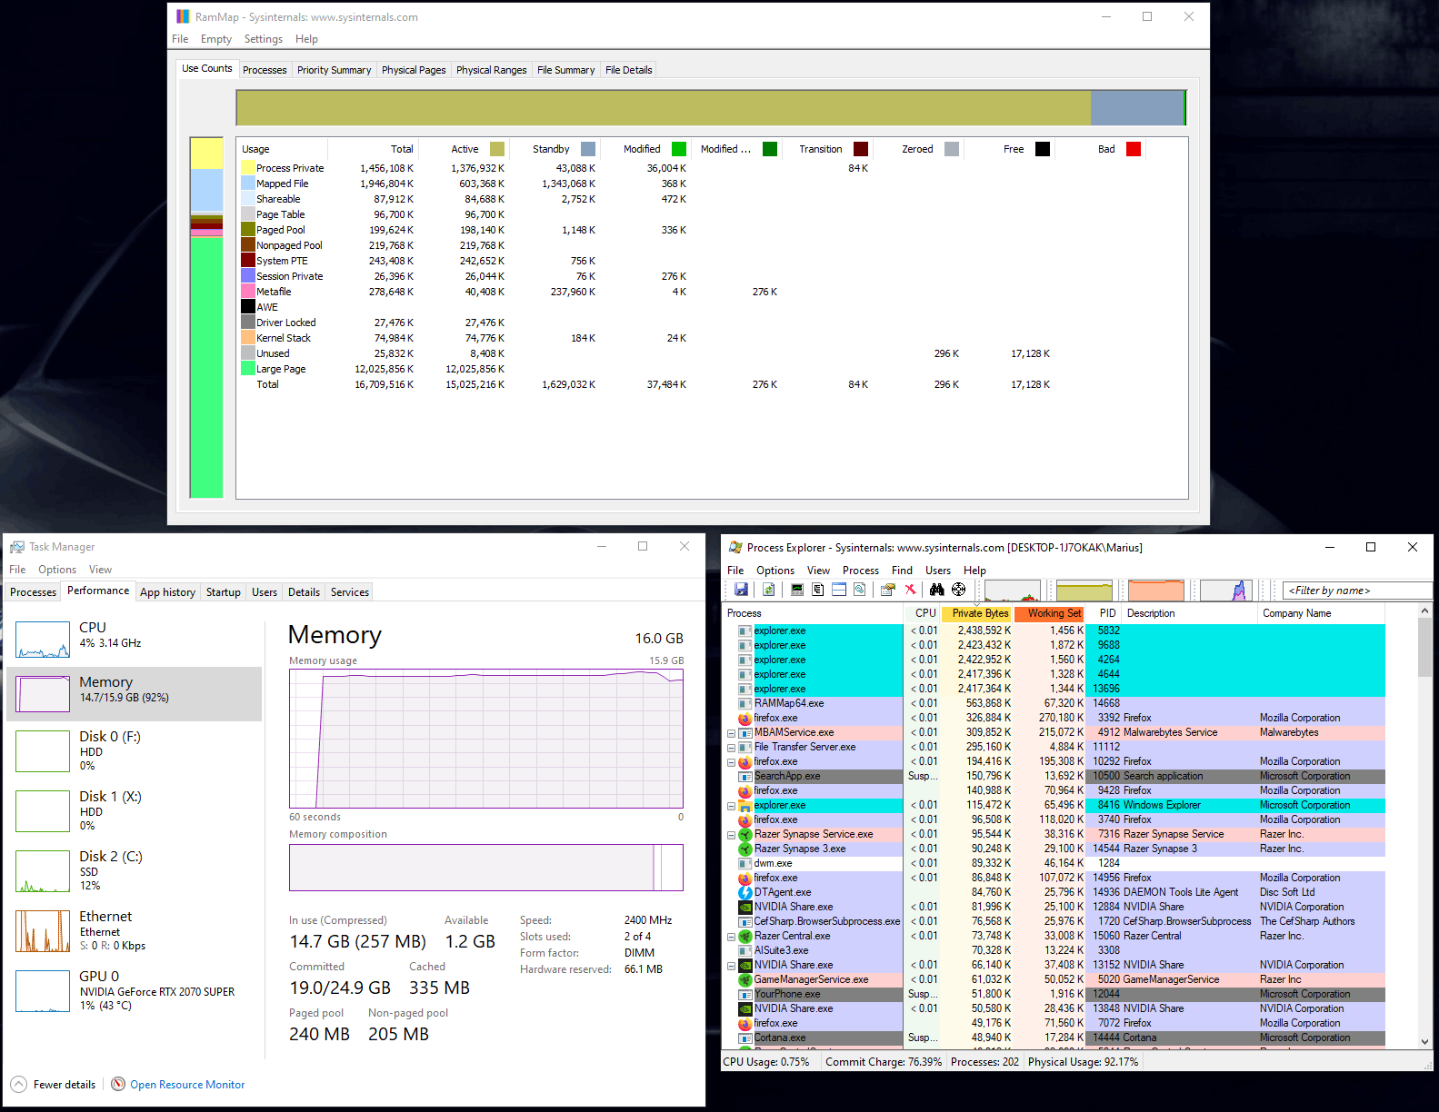The height and width of the screenshot is (1112, 1439).
Task: Collapse the Razer Synapse Service.exe node
Action: pos(731,834)
